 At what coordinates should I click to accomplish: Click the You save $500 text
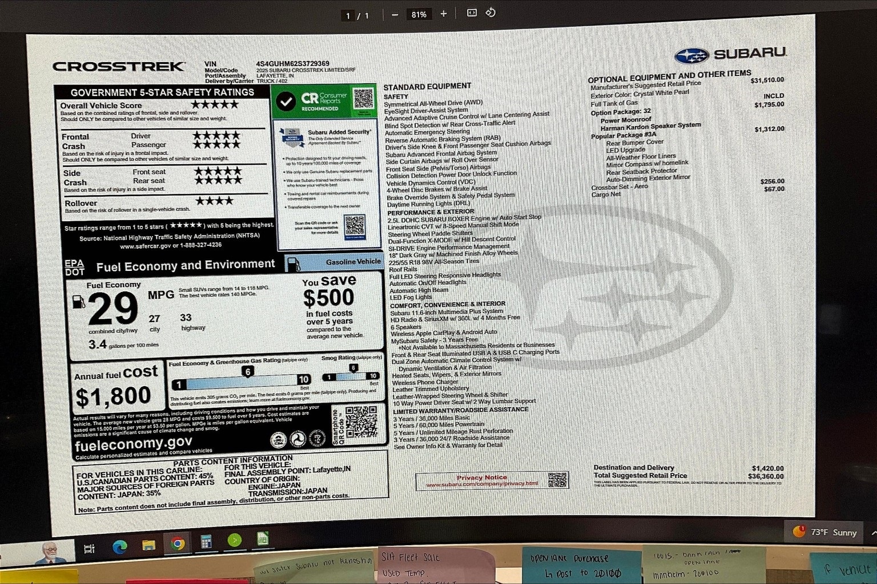pyautogui.click(x=329, y=290)
